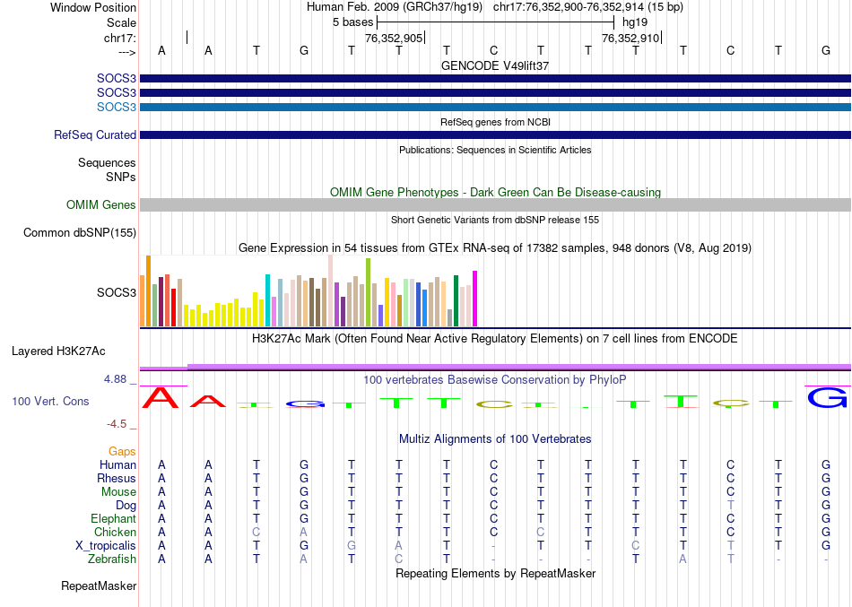Click the X_tropicalis alignment row label

coord(106,546)
